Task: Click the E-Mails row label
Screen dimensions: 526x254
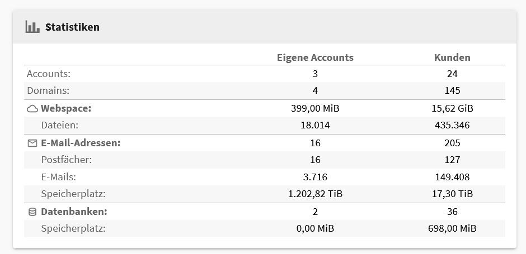Action: (x=58, y=177)
